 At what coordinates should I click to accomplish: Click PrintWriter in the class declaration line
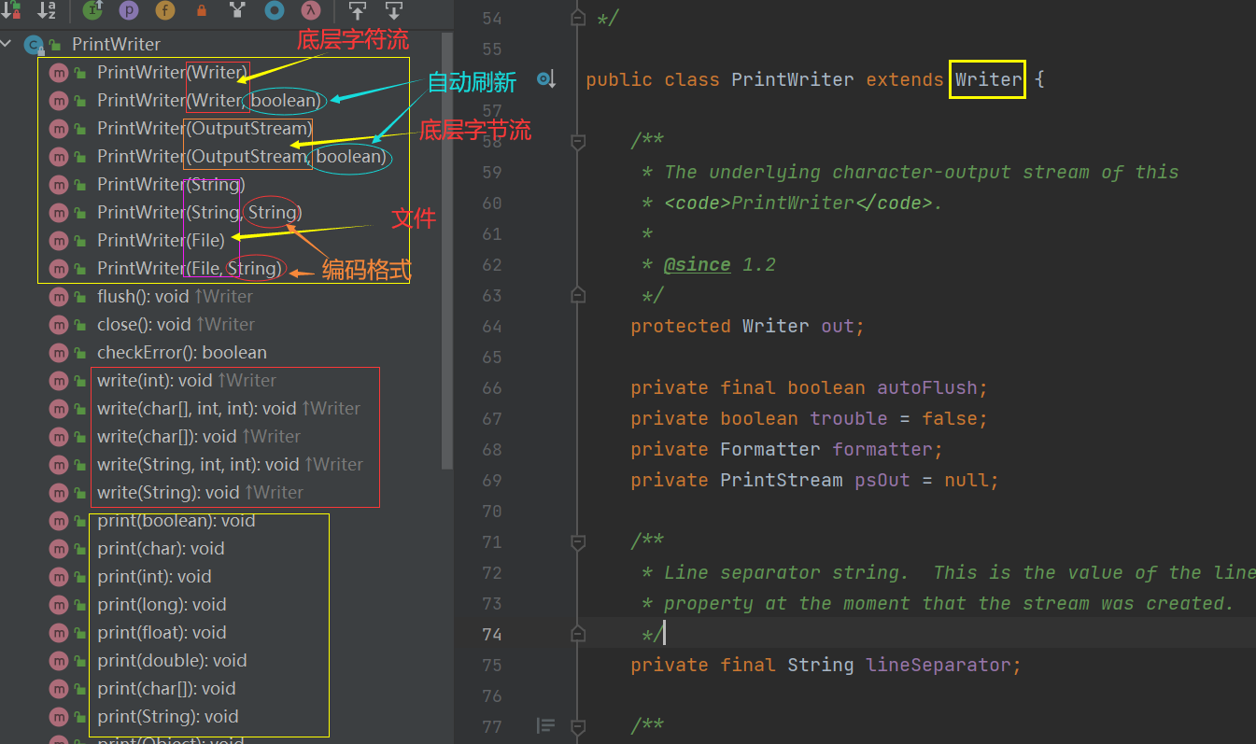[793, 79]
